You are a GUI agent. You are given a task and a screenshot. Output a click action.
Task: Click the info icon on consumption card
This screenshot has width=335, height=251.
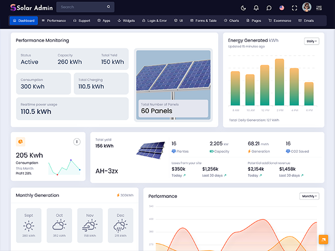(x=77, y=142)
